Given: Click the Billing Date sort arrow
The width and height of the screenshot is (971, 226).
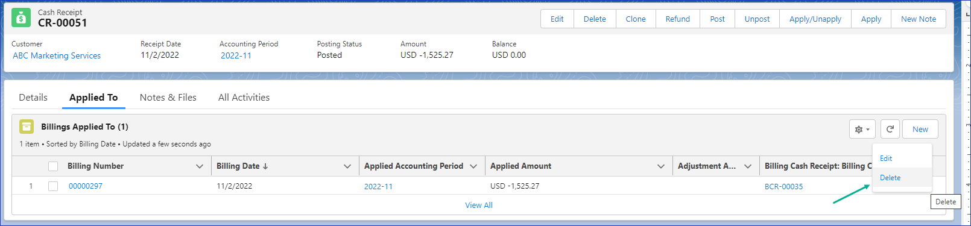Looking at the screenshot, I should [265, 166].
